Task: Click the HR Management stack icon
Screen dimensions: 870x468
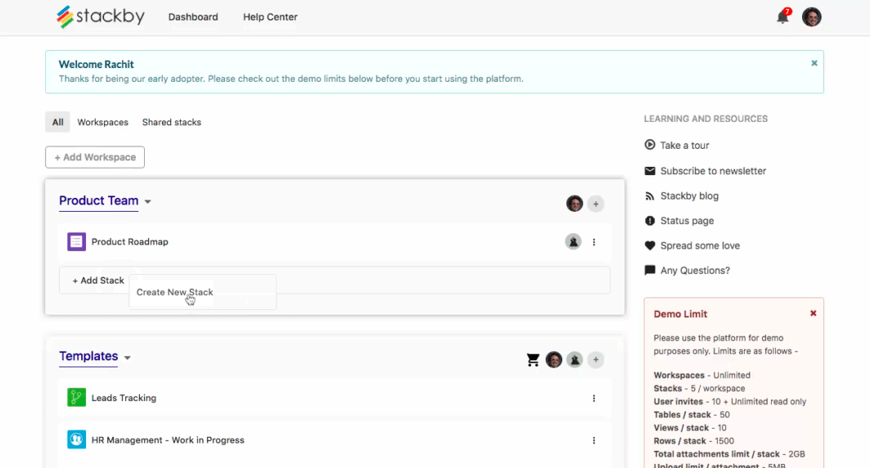Action: pos(77,439)
